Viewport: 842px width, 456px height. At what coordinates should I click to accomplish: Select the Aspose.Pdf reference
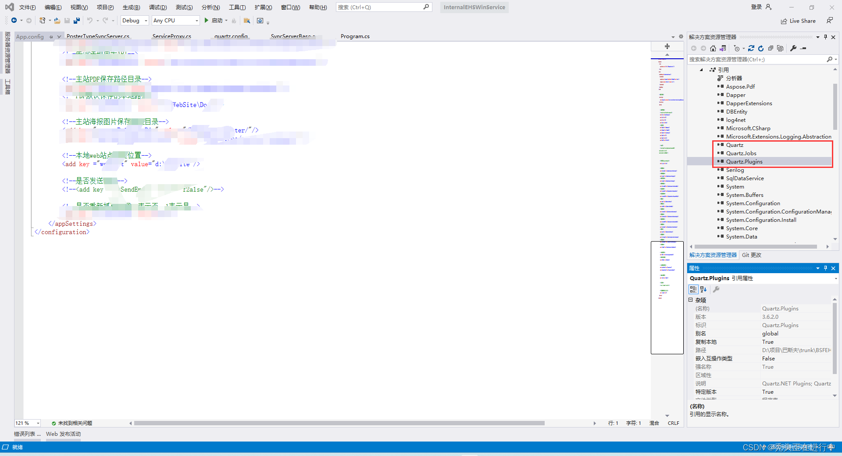click(740, 86)
